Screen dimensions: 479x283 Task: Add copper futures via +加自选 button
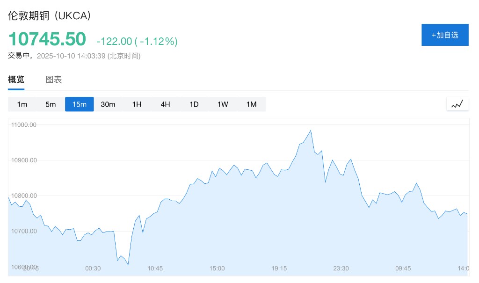pos(445,35)
